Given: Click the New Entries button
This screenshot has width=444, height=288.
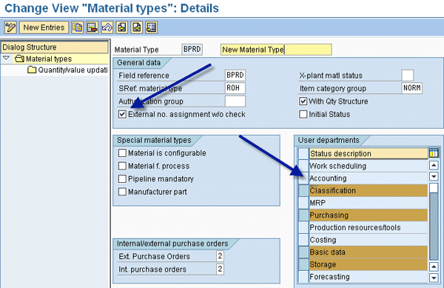Looking at the screenshot, I should point(44,27).
